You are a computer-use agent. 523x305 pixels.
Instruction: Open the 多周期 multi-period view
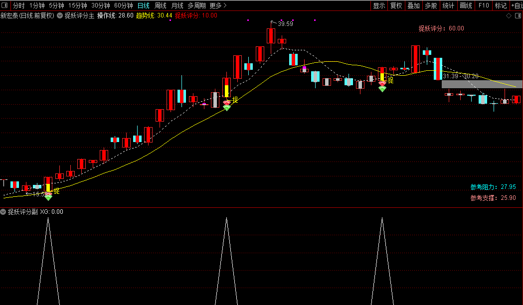pyautogui.click(x=196, y=5)
